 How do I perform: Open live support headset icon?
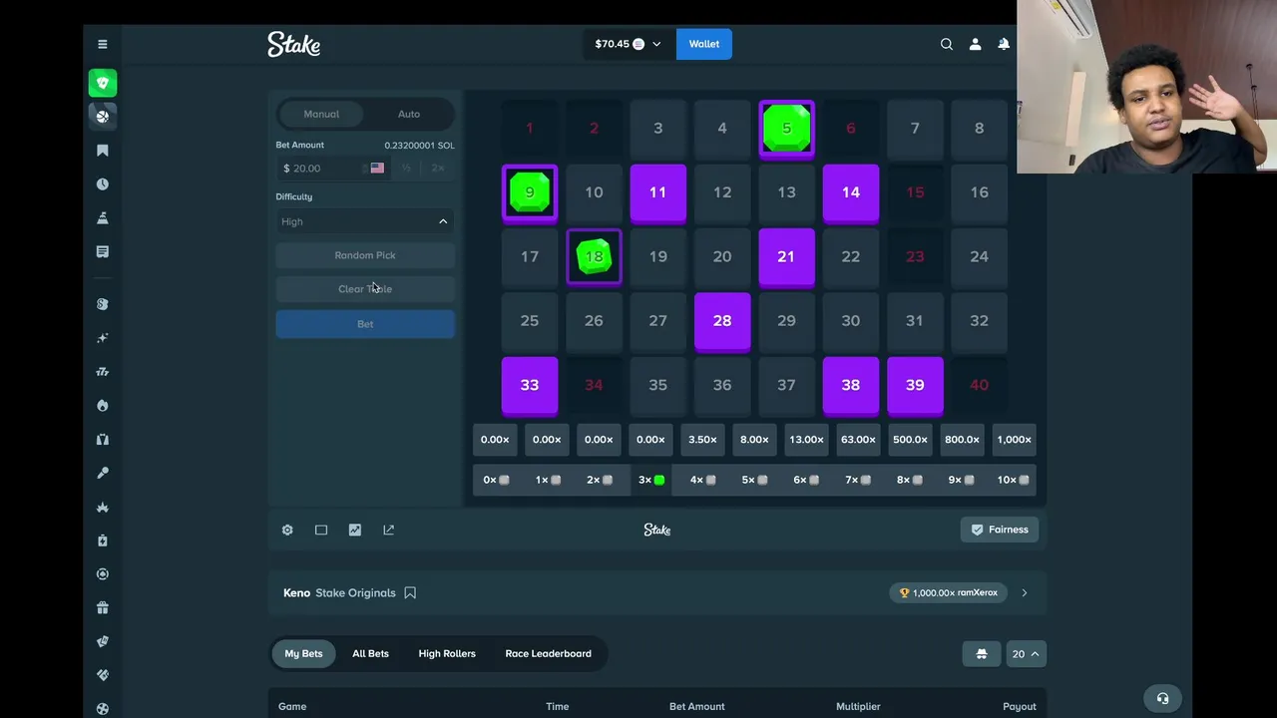1162,698
